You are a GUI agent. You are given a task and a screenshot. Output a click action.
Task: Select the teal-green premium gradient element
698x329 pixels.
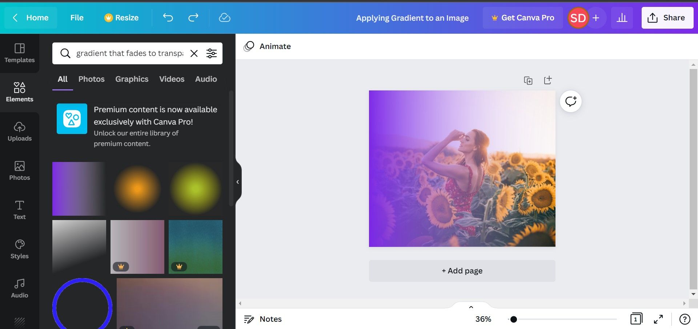point(196,247)
